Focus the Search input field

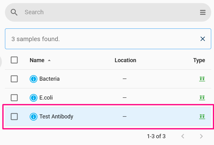tap(109, 12)
